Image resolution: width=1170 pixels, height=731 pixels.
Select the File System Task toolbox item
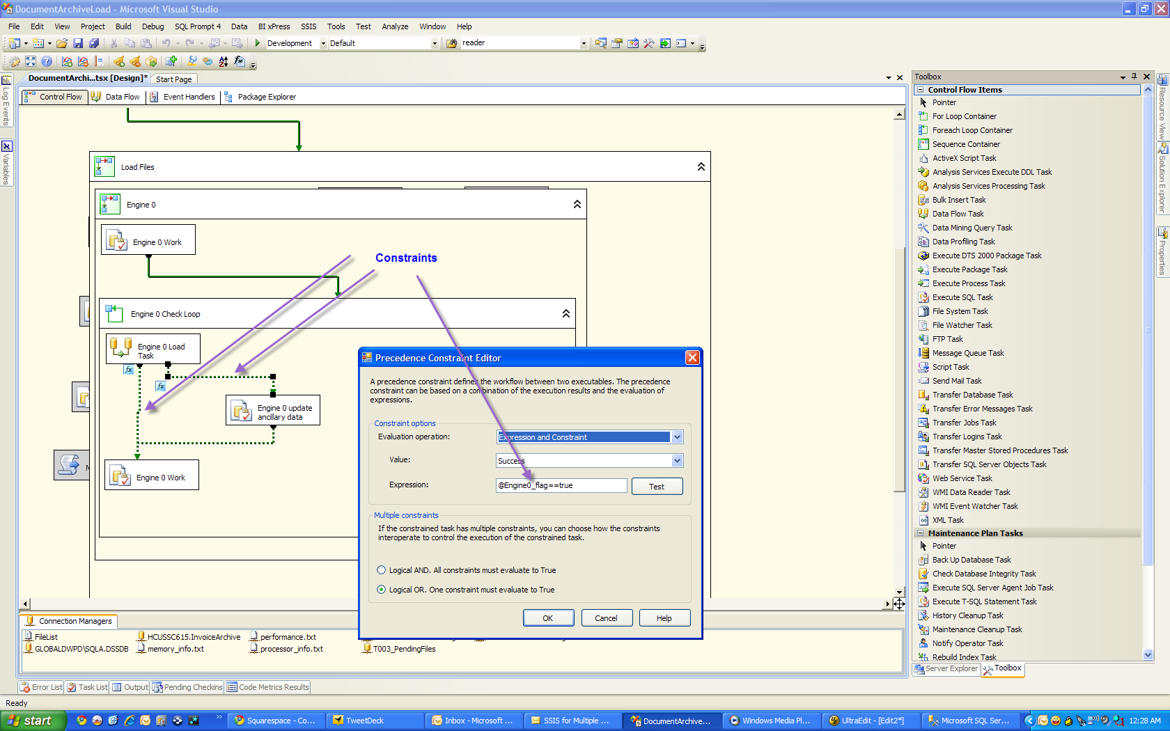point(960,311)
